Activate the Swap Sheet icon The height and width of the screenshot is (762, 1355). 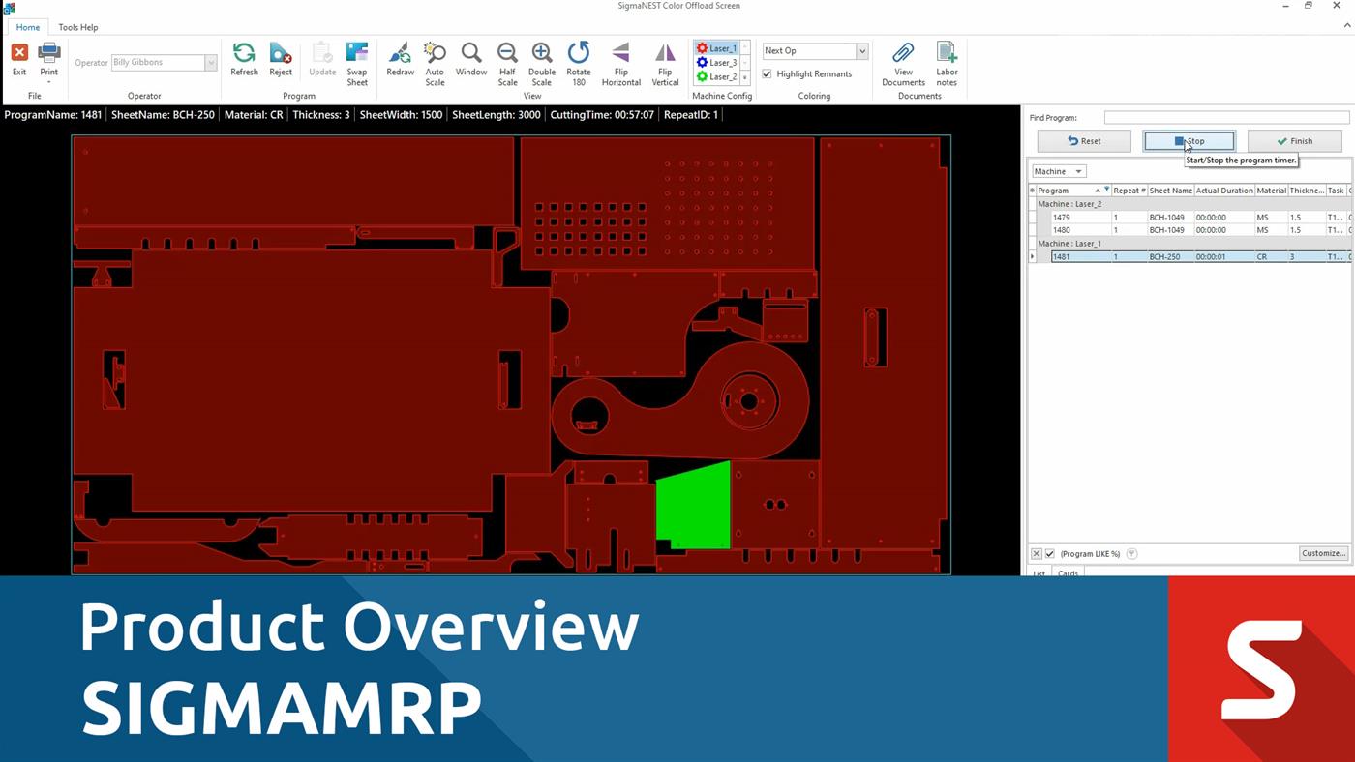coord(357,60)
